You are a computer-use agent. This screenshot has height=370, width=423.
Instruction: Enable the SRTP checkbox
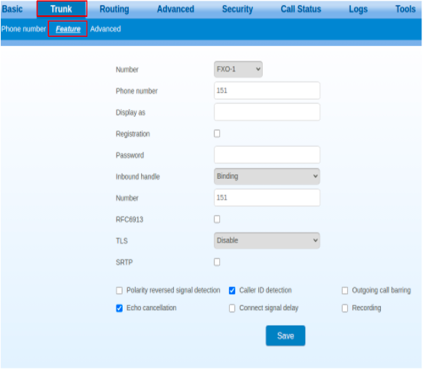click(217, 263)
